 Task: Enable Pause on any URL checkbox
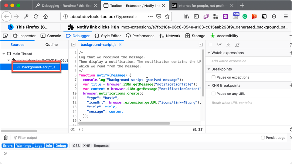pyautogui.click(x=214, y=94)
